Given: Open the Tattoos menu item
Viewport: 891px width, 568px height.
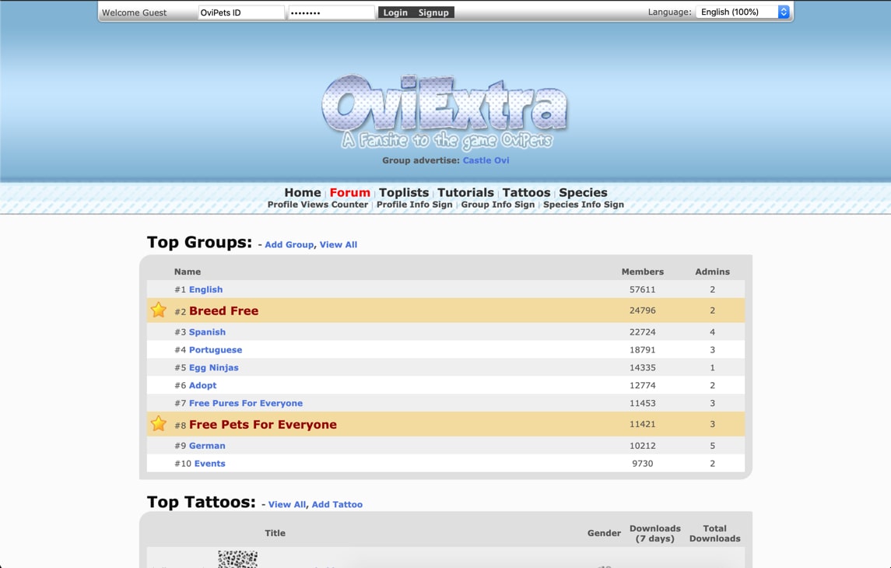Looking at the screenshot, I should 526,192.
